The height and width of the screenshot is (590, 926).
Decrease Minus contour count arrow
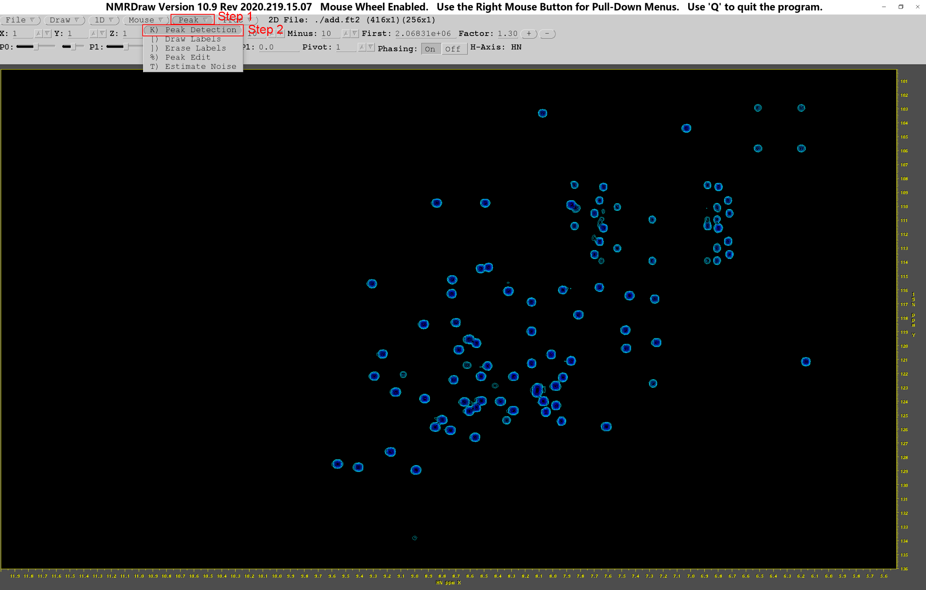[x=355, y=34]
